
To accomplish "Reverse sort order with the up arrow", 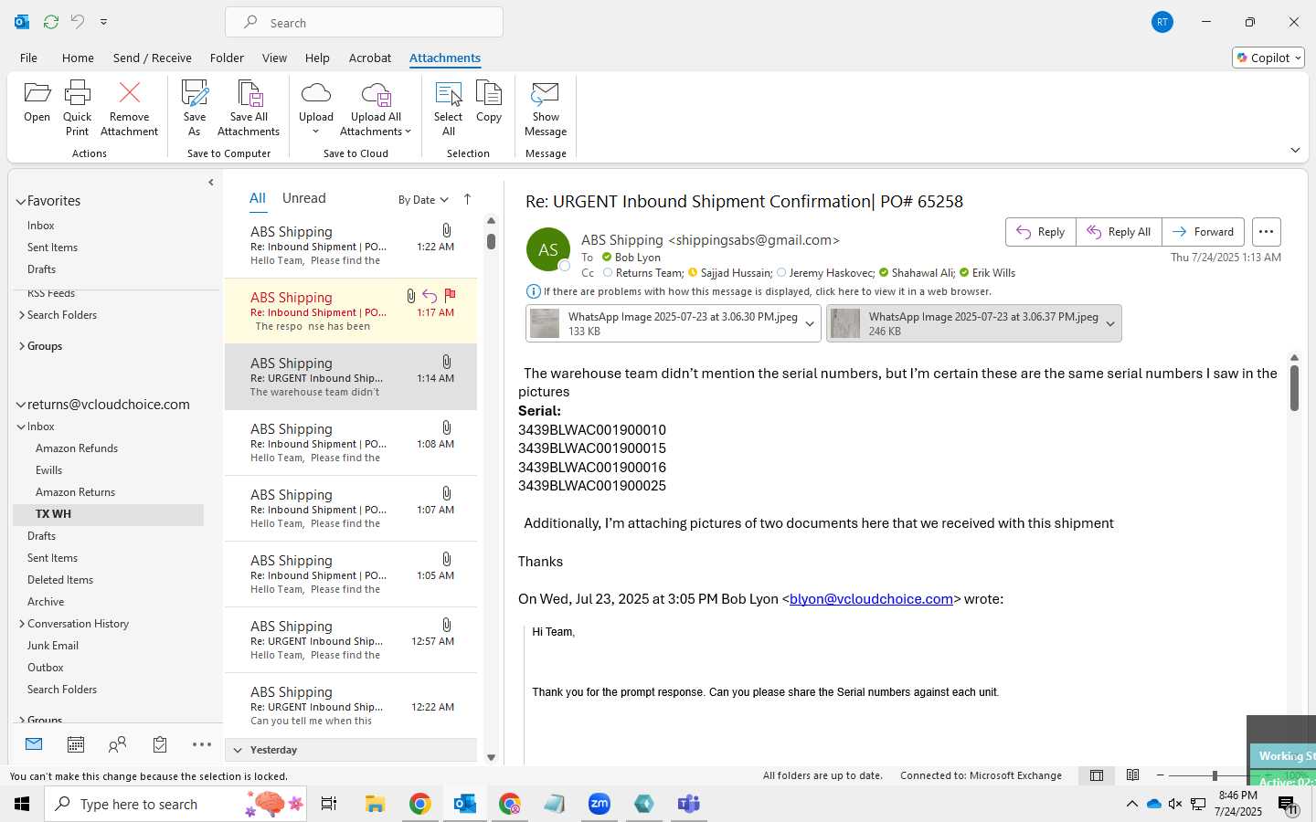I will 467,199.
